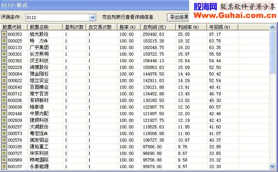278x172 pixels.
Task: Click annual return value 87.17
Action: tap(215, 34)
